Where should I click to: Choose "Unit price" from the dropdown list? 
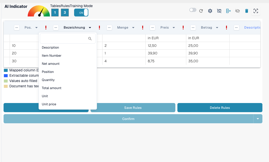(68, 104)
